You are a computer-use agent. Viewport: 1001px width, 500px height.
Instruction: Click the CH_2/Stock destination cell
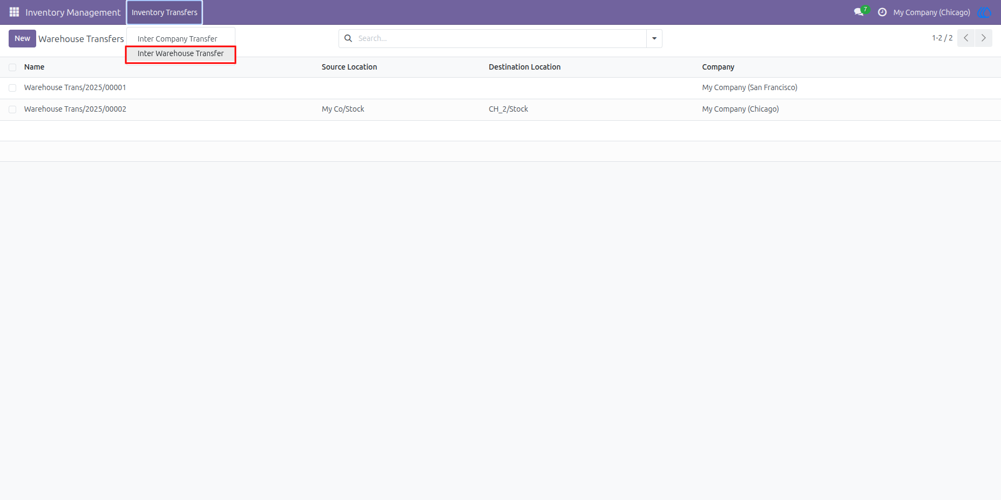tap(508, 109)
